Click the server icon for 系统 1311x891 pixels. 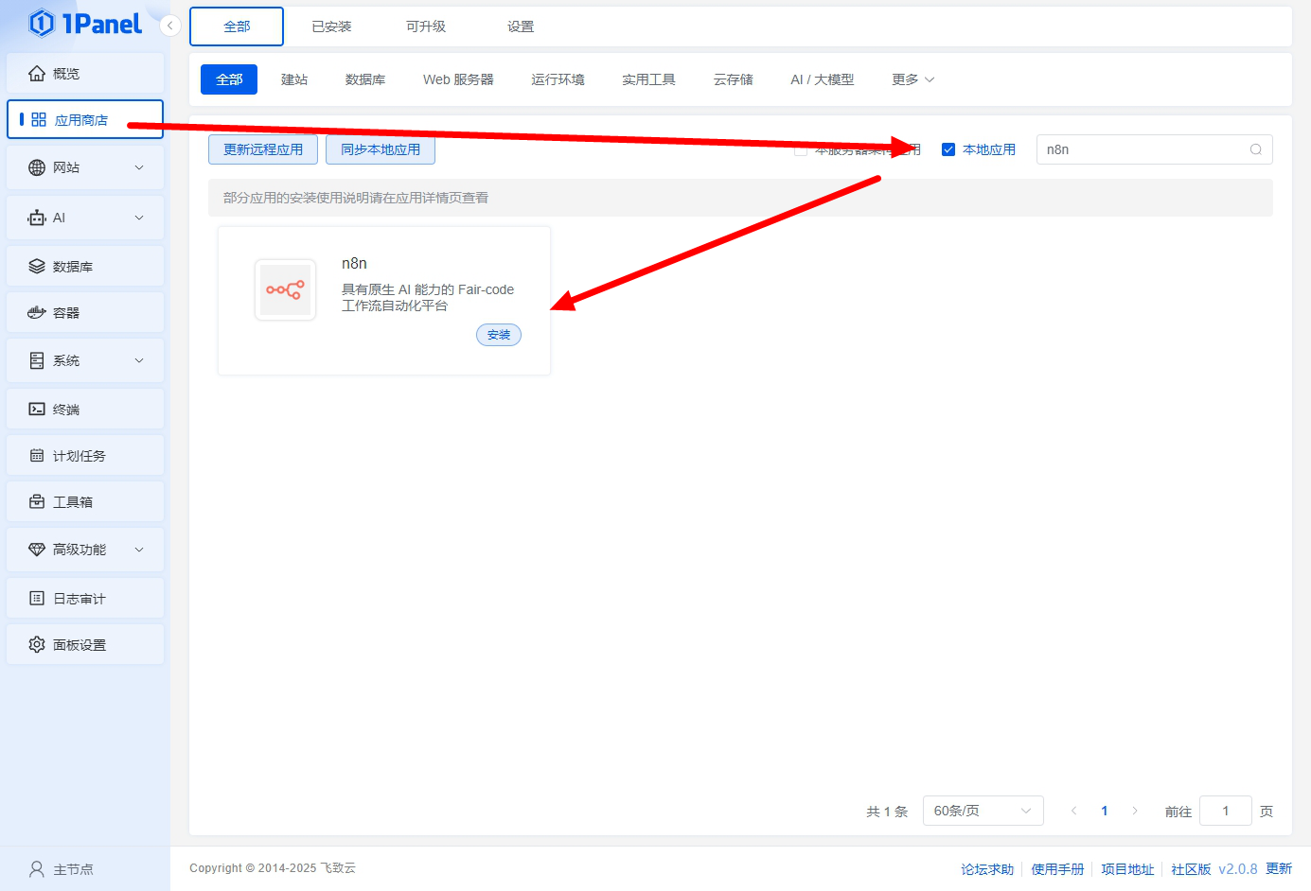(x=37, y=360)
